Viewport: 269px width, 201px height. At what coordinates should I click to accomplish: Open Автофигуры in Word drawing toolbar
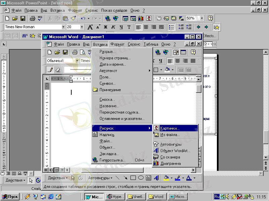[x=100, y=178]
